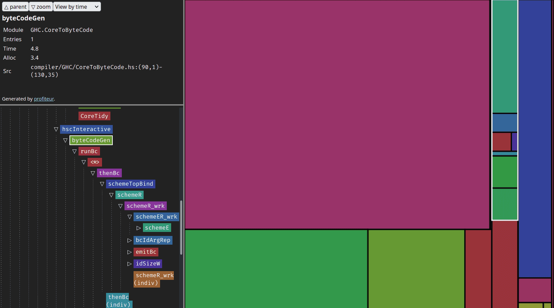This screenshot has width=554, height=308.
Task: Collapse the byteCodeGen node triangle
Action: [x=65, y=140]
